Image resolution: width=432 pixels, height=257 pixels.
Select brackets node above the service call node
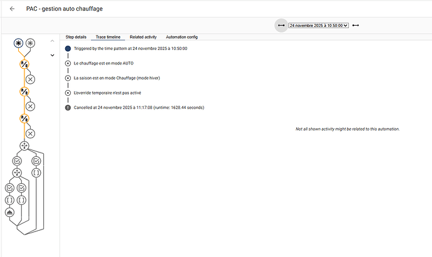click(9, 200)
